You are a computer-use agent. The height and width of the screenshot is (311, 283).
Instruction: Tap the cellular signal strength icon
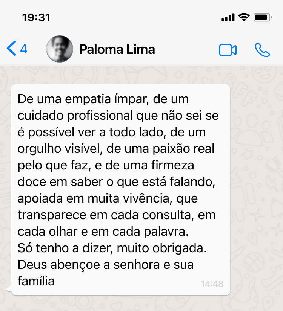point(228,17)
